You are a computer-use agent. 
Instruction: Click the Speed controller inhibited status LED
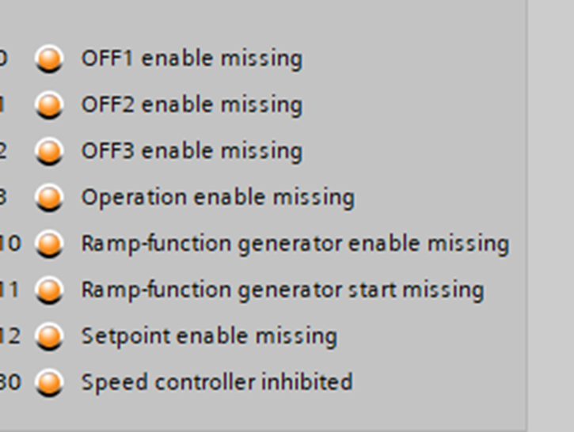click(49, 382)
